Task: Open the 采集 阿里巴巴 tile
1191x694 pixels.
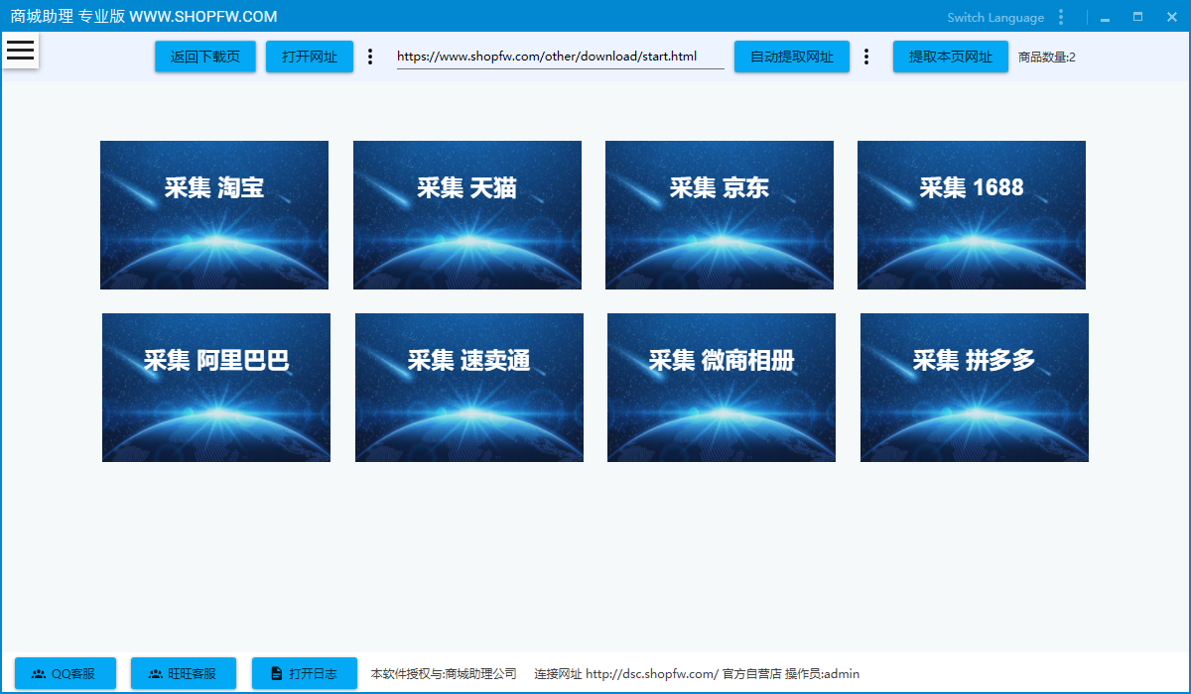Action: point(216,388)
